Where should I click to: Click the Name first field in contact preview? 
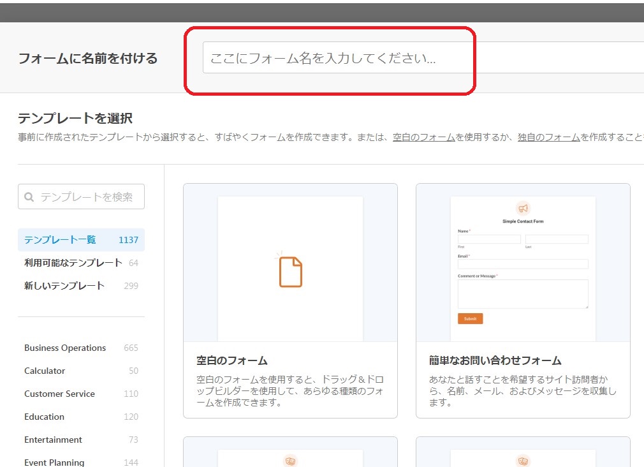(489, 239)
